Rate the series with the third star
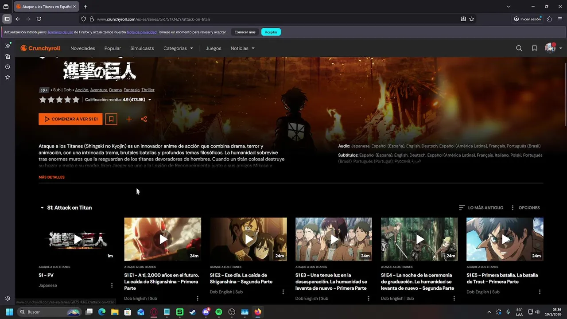This screenshot has width=567, height=319. coord(59,100)
